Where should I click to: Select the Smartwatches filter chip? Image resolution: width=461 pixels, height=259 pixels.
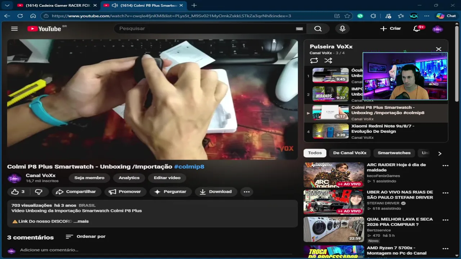(x=394, y=153)
